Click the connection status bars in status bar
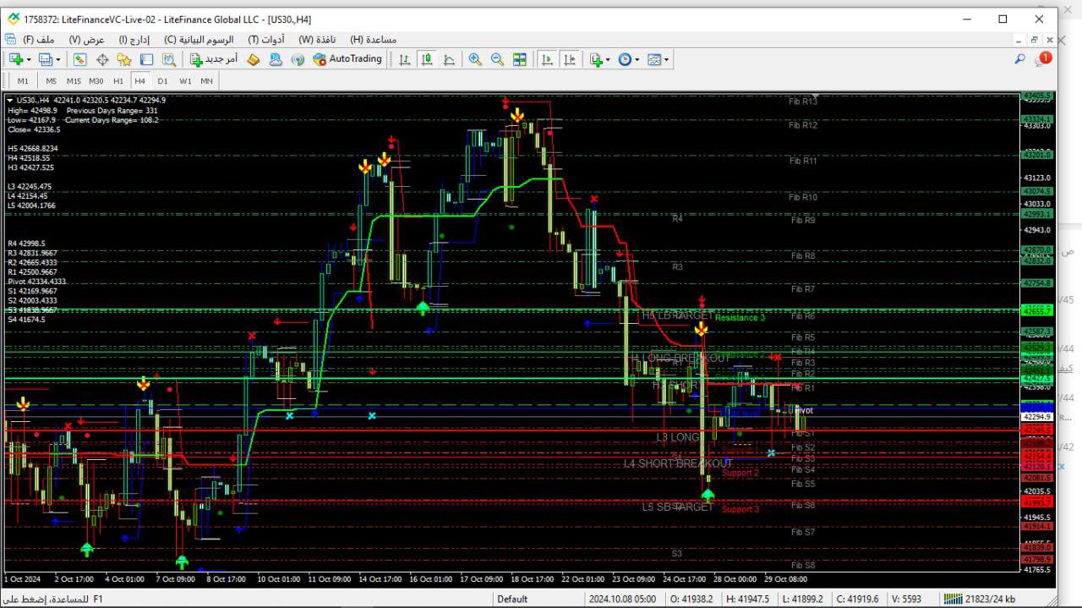This screenshot has width=1082, height=608. tap(953, 599)
